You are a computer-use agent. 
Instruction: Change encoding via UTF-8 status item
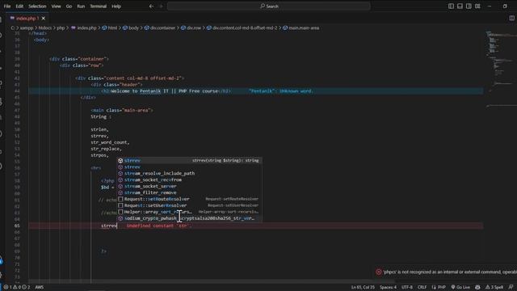pos(407,288)
